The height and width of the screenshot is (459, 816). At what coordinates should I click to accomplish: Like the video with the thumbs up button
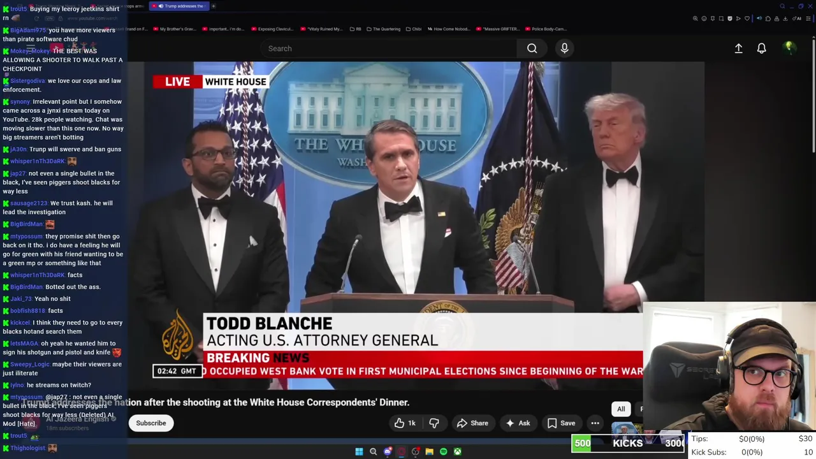pos(405,423)
